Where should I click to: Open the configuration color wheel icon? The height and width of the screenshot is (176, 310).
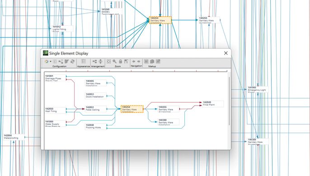click(47, 61)
